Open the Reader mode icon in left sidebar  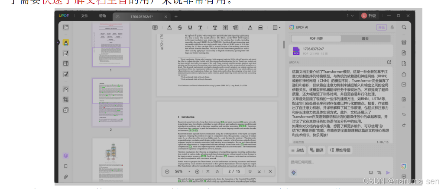[x=66, y=27]
